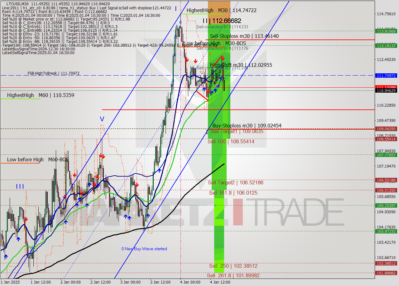The image size is (399, 286).
Task: Click the Sell 100 | 108.55414 label
Action: (231, 141)
